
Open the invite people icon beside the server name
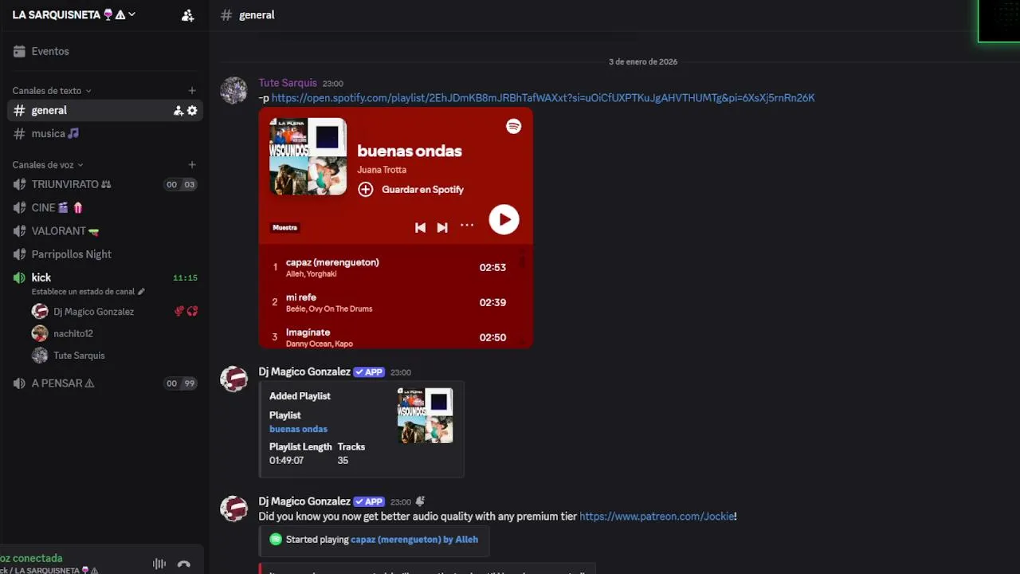click(187, 15)
